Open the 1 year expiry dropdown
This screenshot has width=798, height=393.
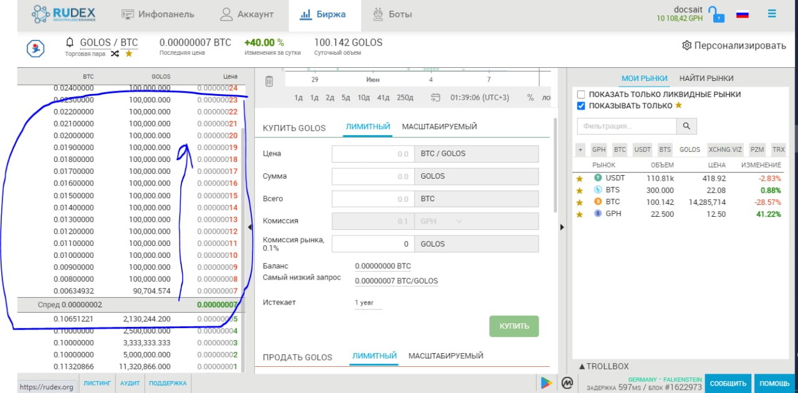(x=368, y=303)
